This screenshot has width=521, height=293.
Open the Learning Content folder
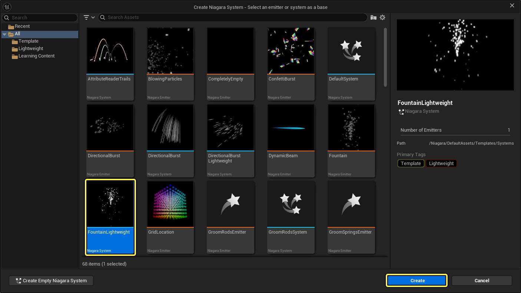(36, 56)
